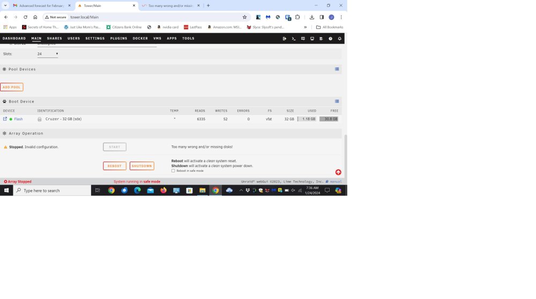Screen dimensions: 536x299
Task: Open the SHARES menu
Action: click(54, 39)
